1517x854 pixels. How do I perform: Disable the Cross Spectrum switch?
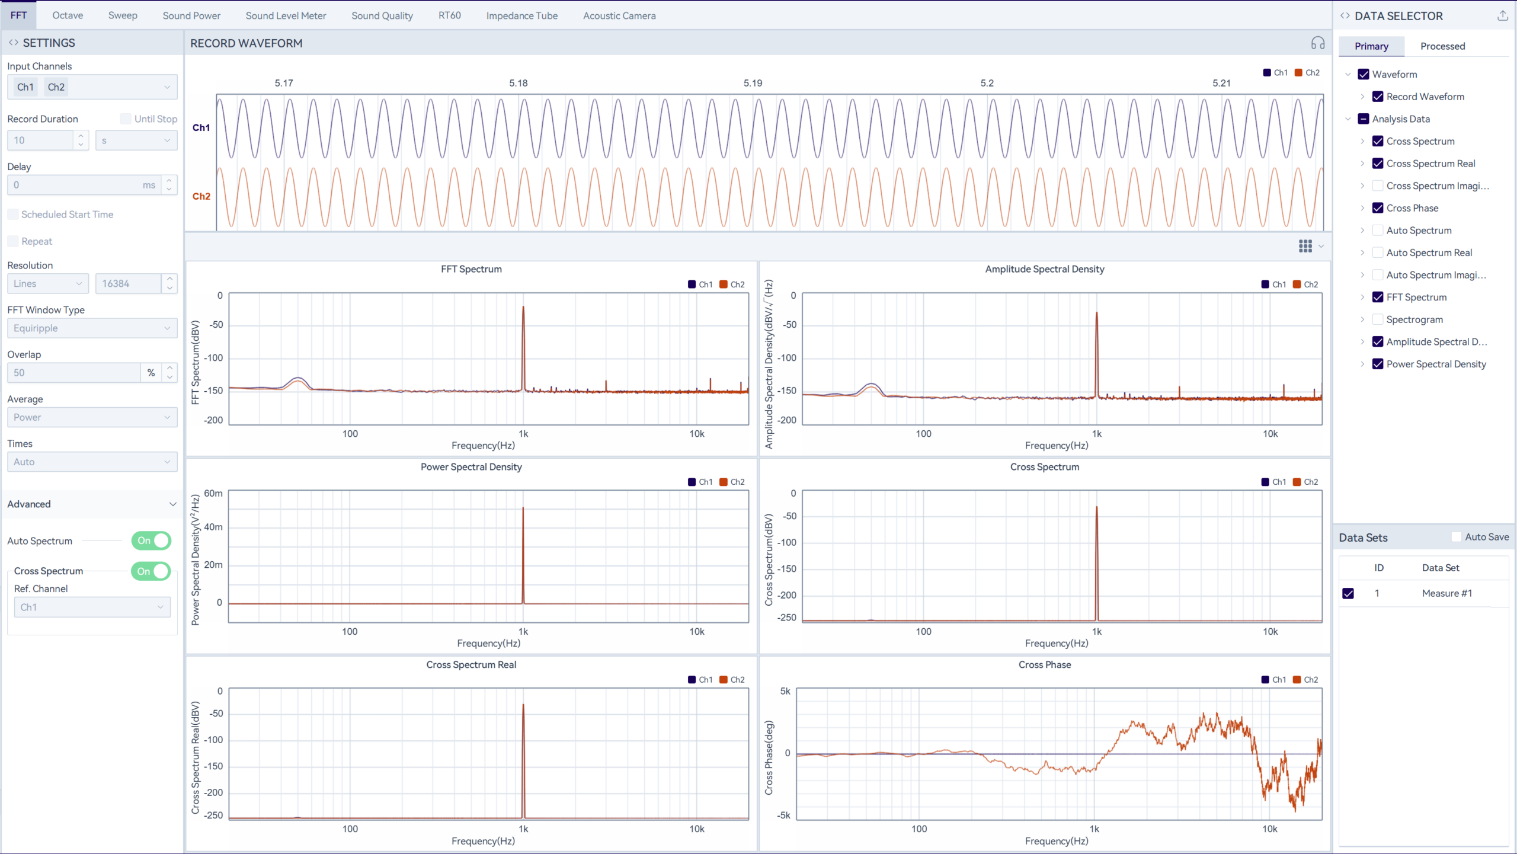(x=151, y=571)
